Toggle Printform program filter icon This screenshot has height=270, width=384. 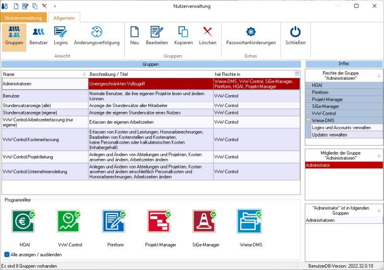tap(114, 221)
